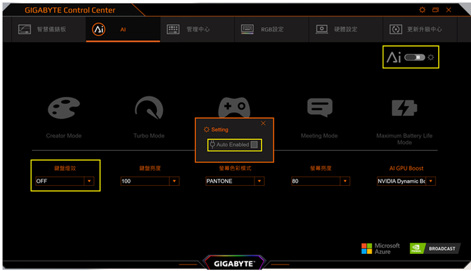The height and width of the screenshot is (271, 471).
Task: Select the gaming mode controller icon
Action: point(234,107)
